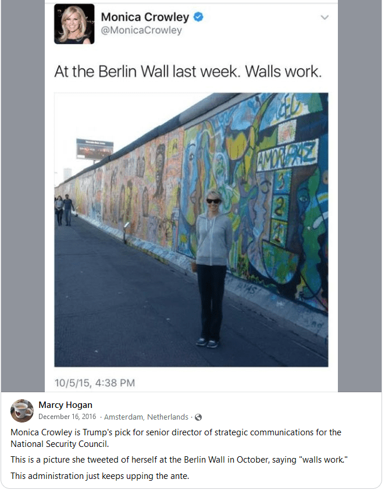Click the AMOR PAZ graffiti in the photo

click(287, 154)
